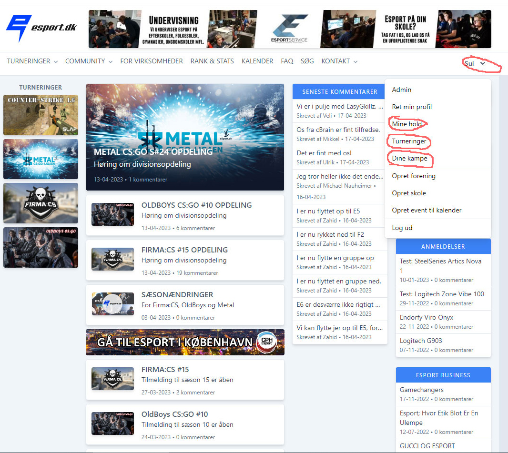Select Opret forening in user menu

(414, 176)
